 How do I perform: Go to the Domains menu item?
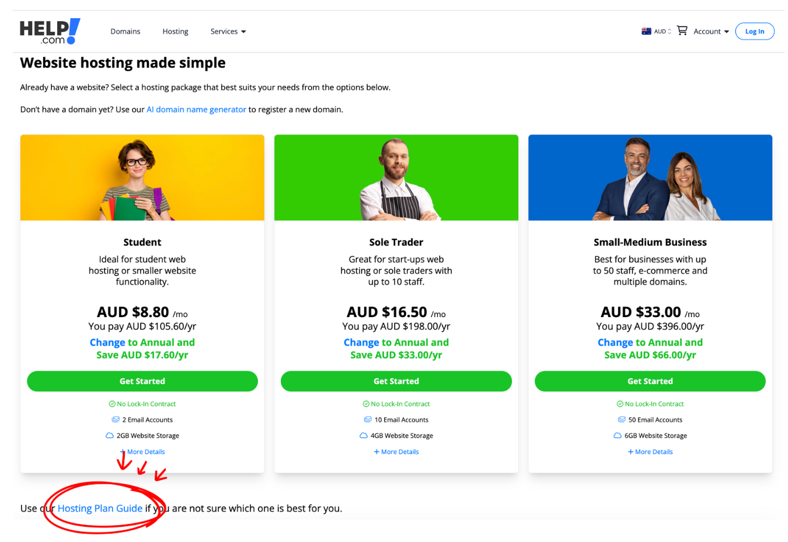pos(125,32)
